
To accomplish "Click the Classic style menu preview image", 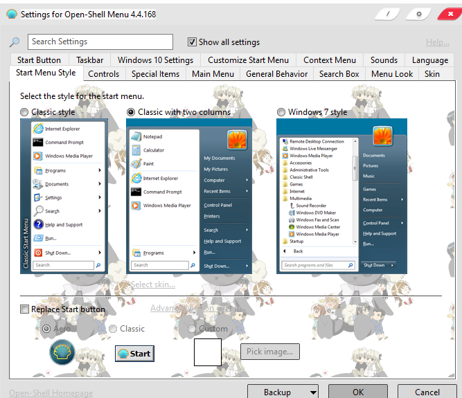I will [x=62, y=195].
